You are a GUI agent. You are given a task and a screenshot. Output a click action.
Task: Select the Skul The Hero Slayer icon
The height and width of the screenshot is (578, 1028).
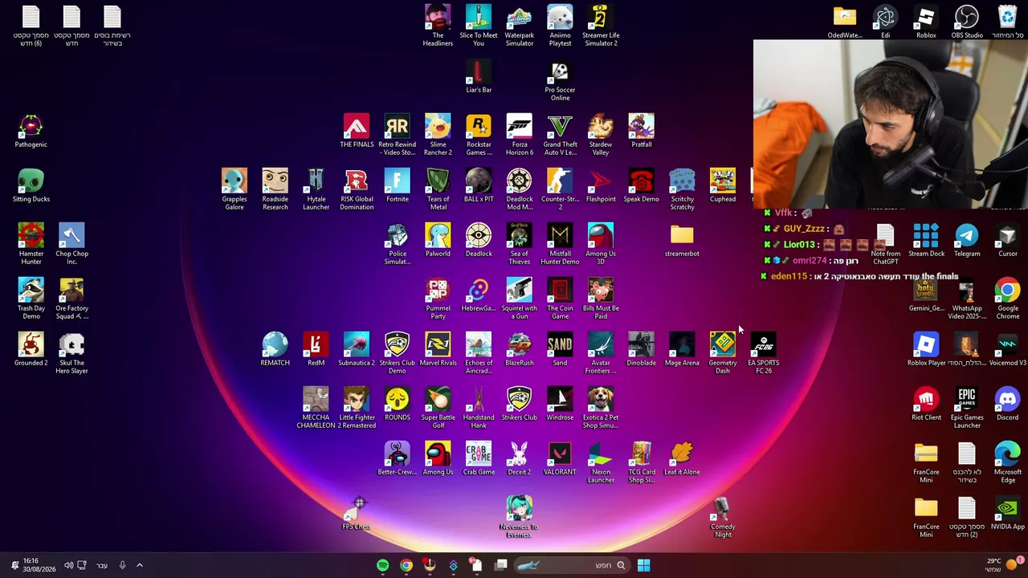tap(71, 353)
